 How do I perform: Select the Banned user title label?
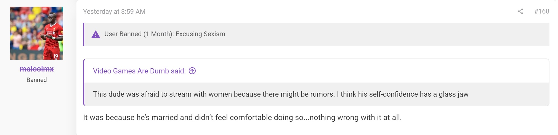[x=37, y=80]
